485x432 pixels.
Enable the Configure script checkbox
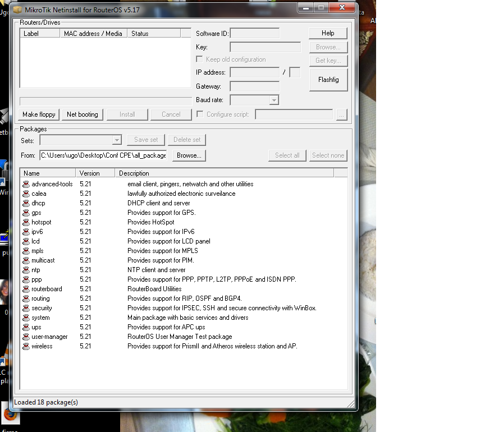(x=200, y=114)
